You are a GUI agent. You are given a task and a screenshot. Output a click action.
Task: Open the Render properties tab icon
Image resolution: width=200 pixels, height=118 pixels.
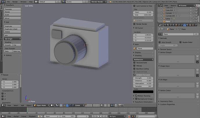click(165, 25)
